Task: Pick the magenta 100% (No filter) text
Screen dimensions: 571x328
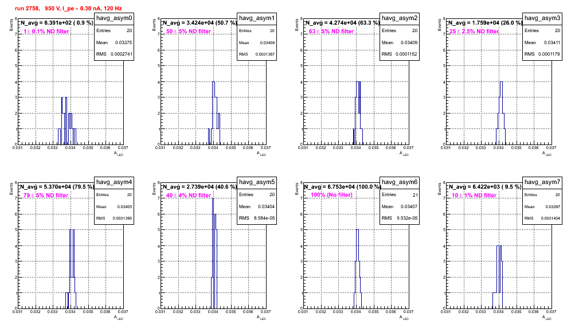Action: point(332,195)
